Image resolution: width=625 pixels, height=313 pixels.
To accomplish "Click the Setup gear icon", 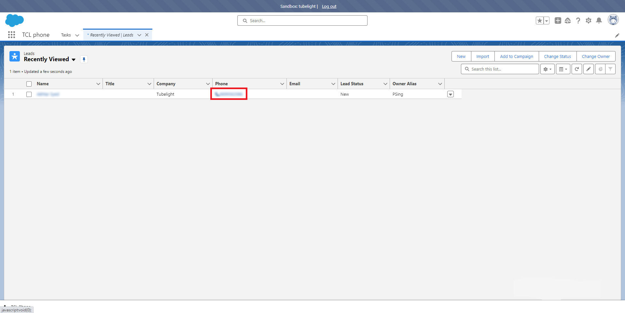I will 588,20.
